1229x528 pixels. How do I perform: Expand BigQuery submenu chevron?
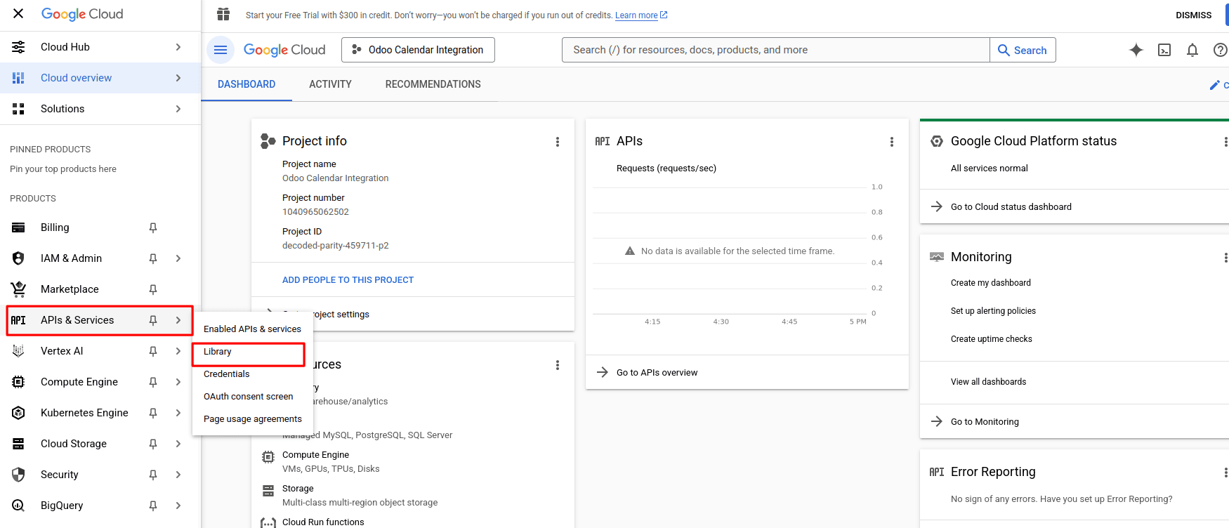tap(178, 506)
